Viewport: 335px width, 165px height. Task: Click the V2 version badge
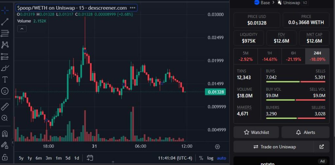tap(305, 3)
